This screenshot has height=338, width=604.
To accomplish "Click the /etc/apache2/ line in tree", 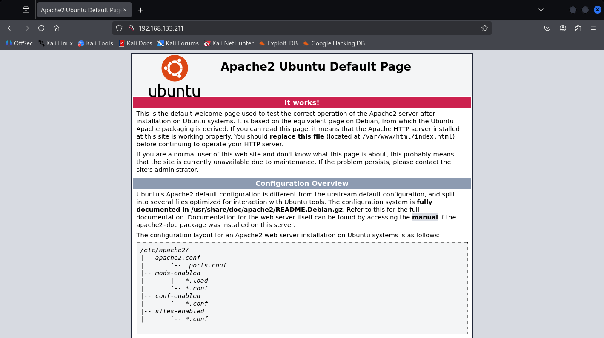I will (164, 250).
